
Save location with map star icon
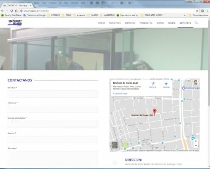166,84
